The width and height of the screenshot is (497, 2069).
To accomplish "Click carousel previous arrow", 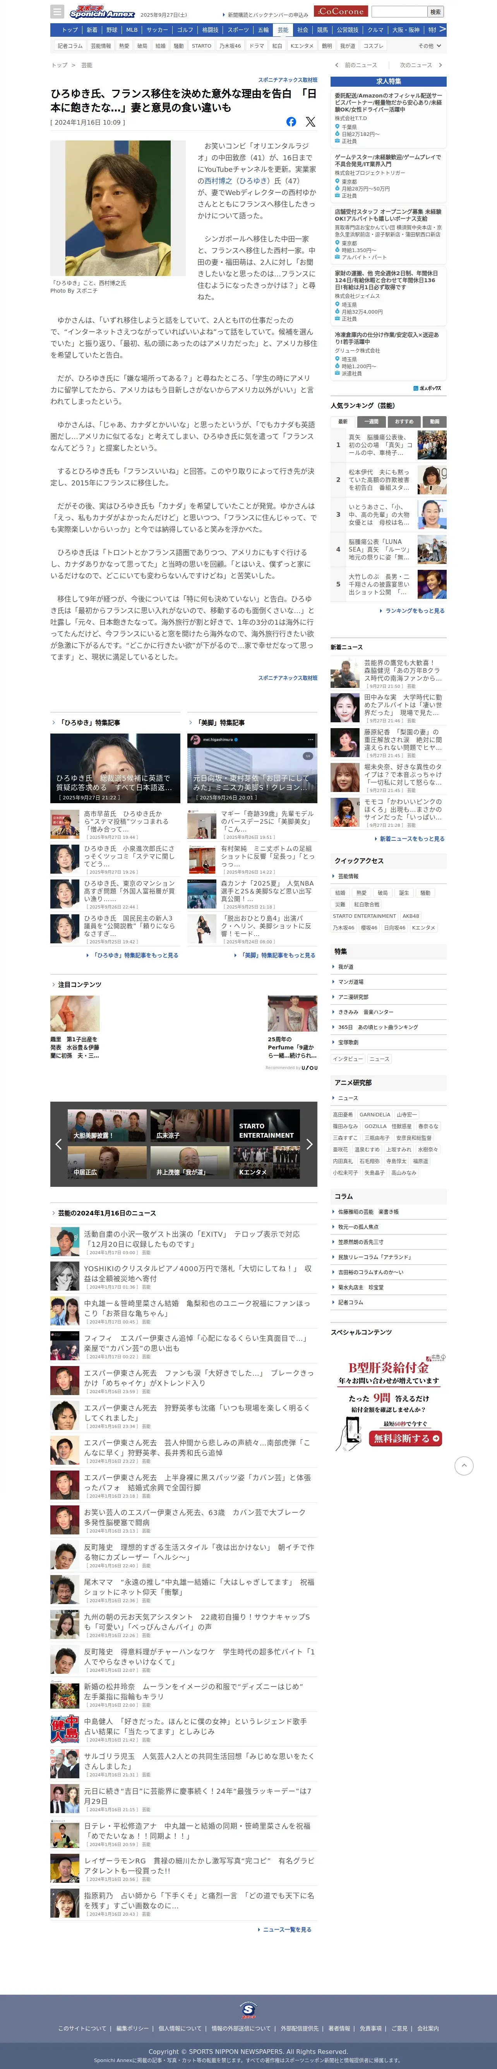I will pos(58,1144).
